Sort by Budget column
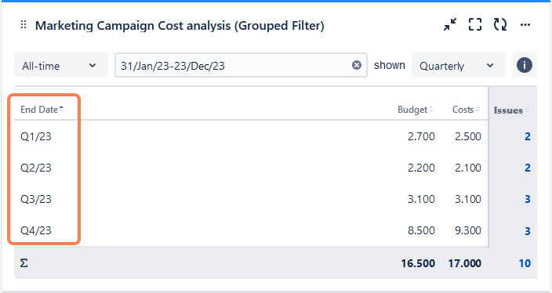 click(x=416, y=110)
